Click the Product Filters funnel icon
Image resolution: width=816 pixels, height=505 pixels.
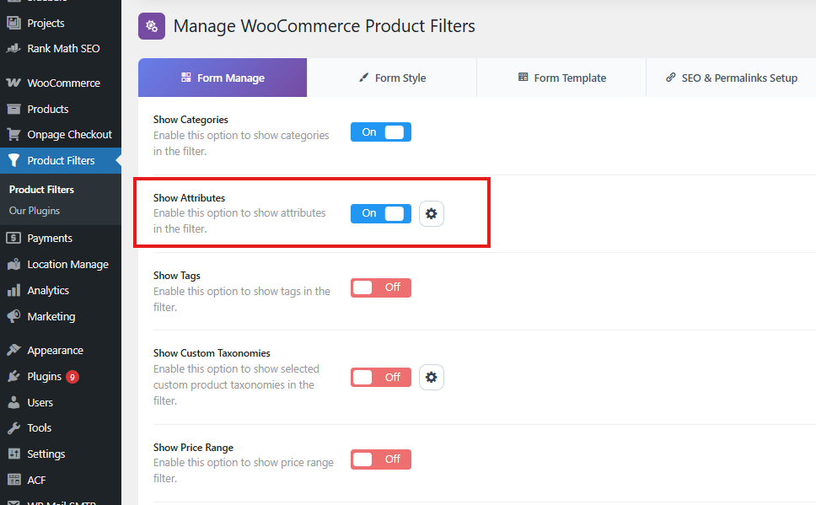click(14, 160)
